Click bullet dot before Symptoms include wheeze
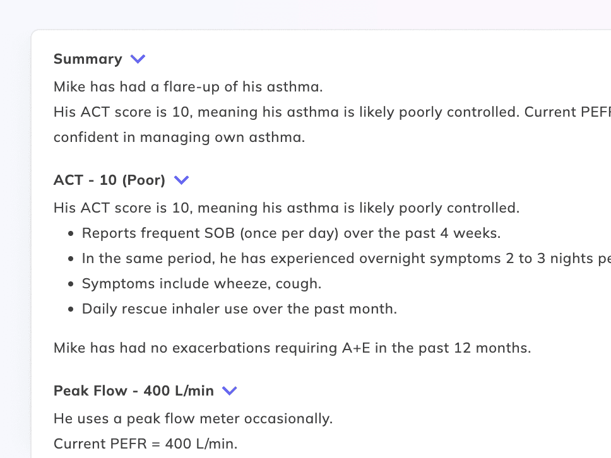 pos(71,285)
